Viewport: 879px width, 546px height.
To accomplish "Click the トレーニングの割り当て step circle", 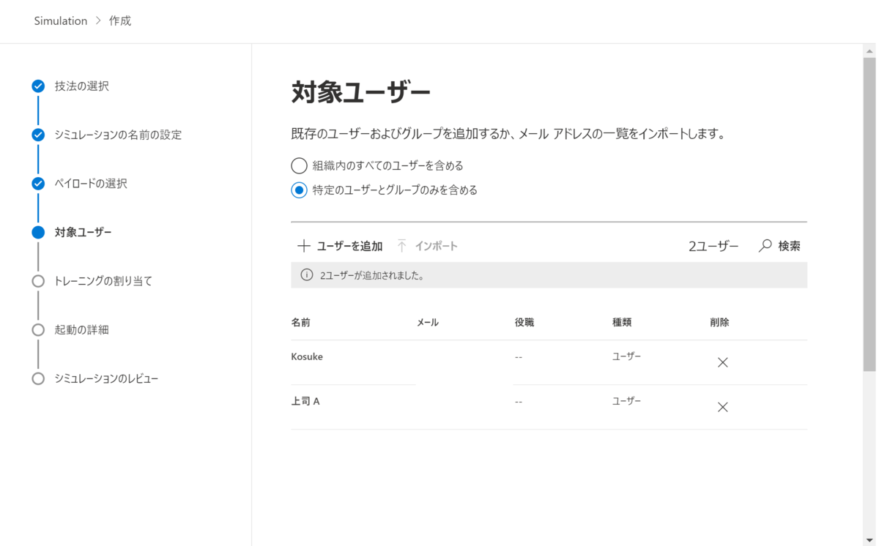I will tap(37, 280).
